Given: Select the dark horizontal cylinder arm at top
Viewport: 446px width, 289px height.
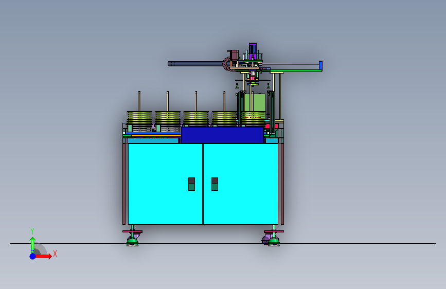Looking at the screenshot, I should tap(195, 64).
